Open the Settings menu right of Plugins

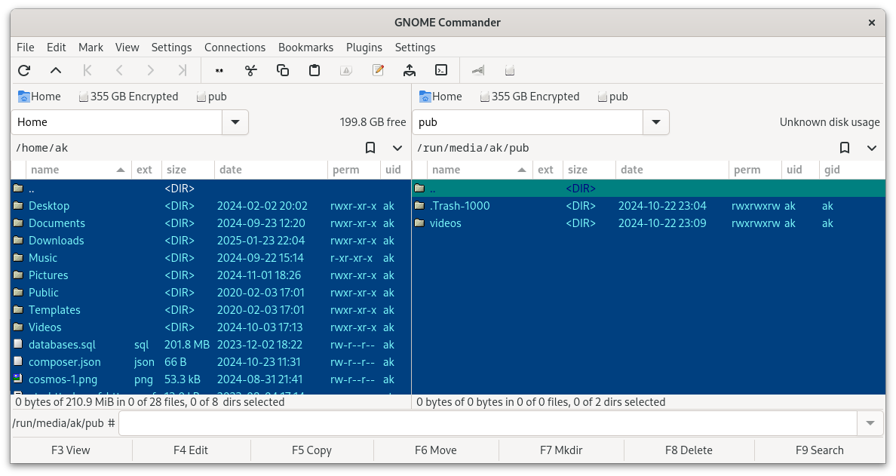tap(415, 48)
